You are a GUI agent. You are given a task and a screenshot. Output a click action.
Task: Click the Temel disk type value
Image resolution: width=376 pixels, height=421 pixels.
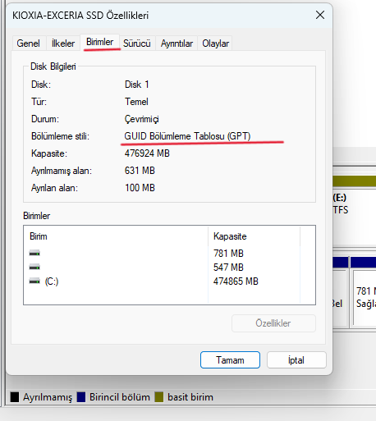pyautogui.click(x=136, y=102)
